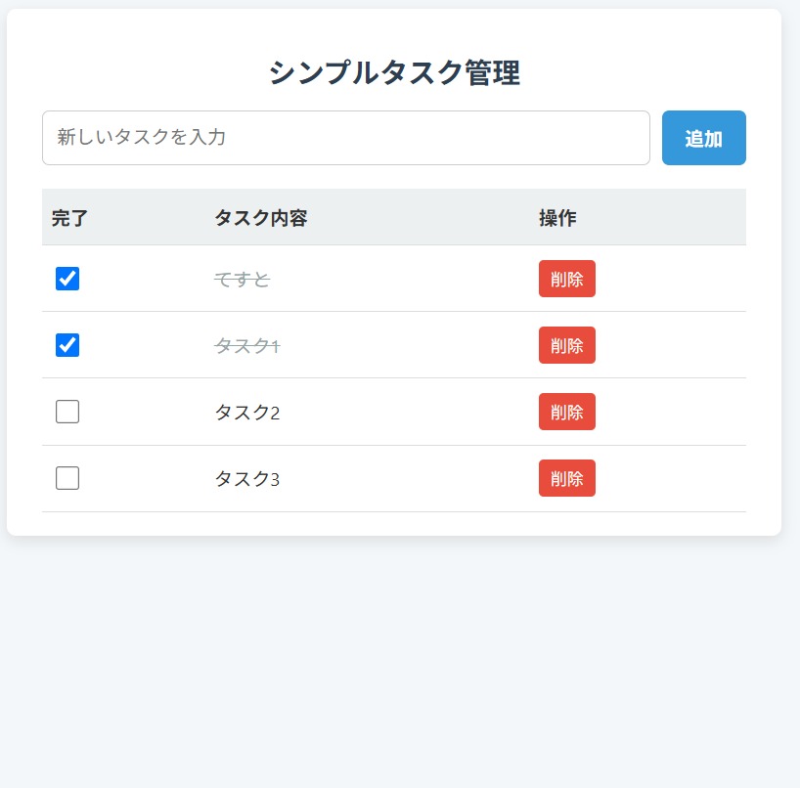This screenshot has height=788, width=800.
Task: Click the タスク2 task name
Action: 246,413
